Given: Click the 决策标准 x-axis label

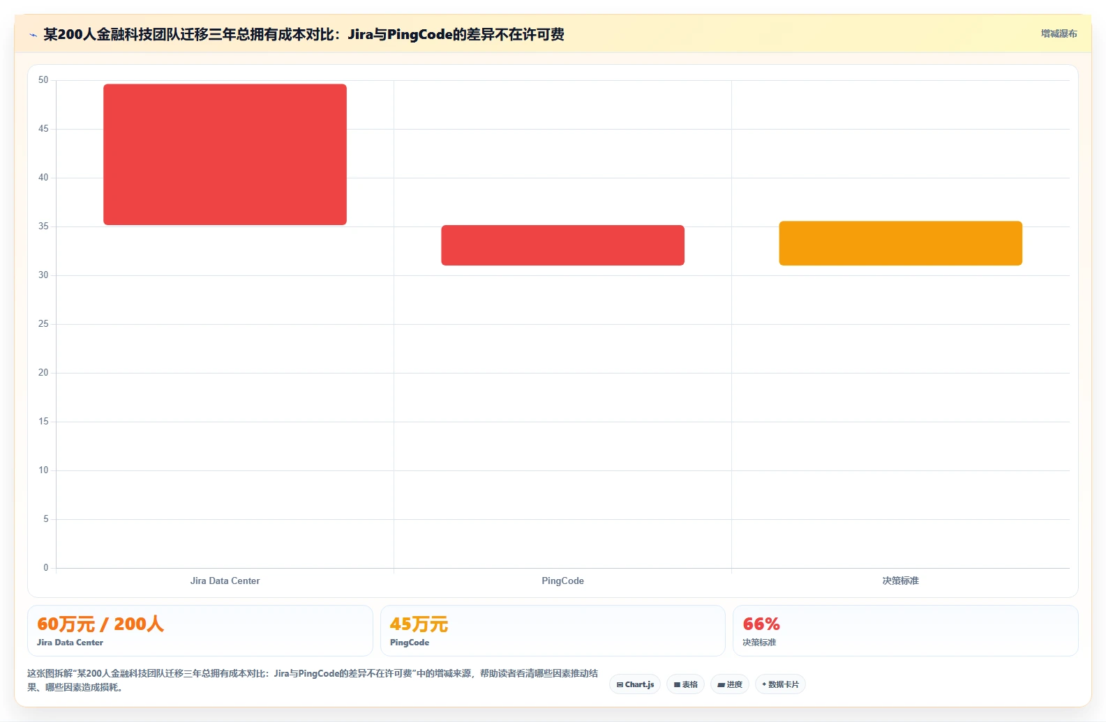Looking at the screenshot, I should 900,581.
